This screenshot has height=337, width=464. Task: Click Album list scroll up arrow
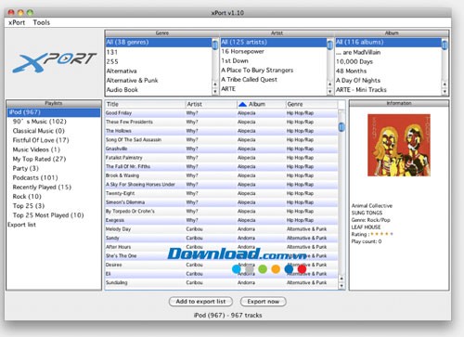point(445,84)
